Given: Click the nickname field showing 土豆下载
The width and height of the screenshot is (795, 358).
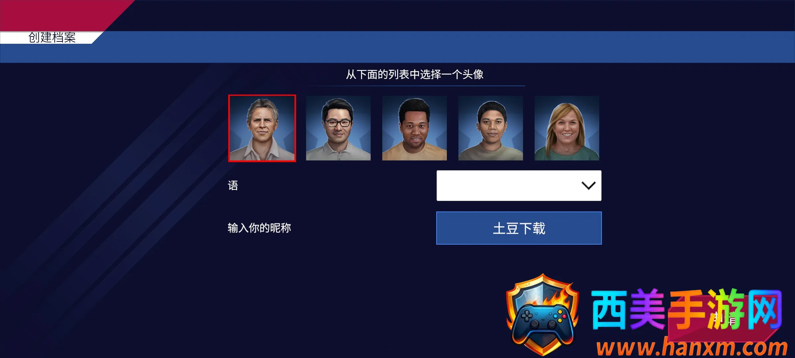Looking at the screenshot, I should 519,228.
